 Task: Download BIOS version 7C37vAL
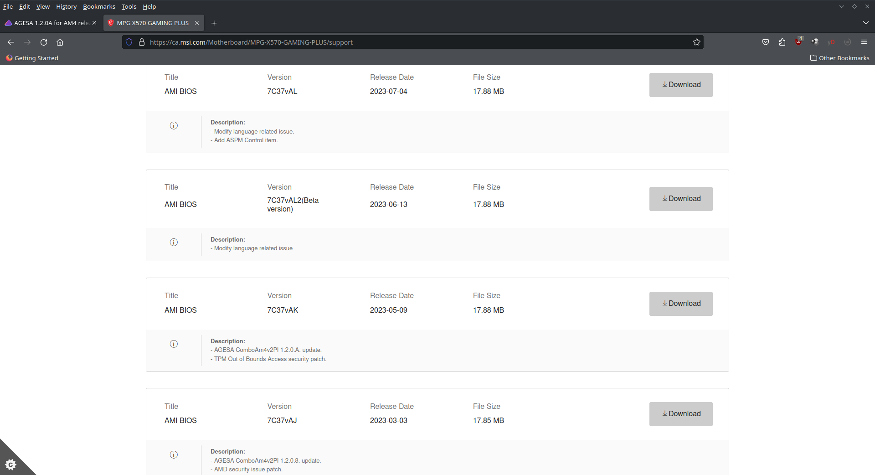[x=681, y=85]
